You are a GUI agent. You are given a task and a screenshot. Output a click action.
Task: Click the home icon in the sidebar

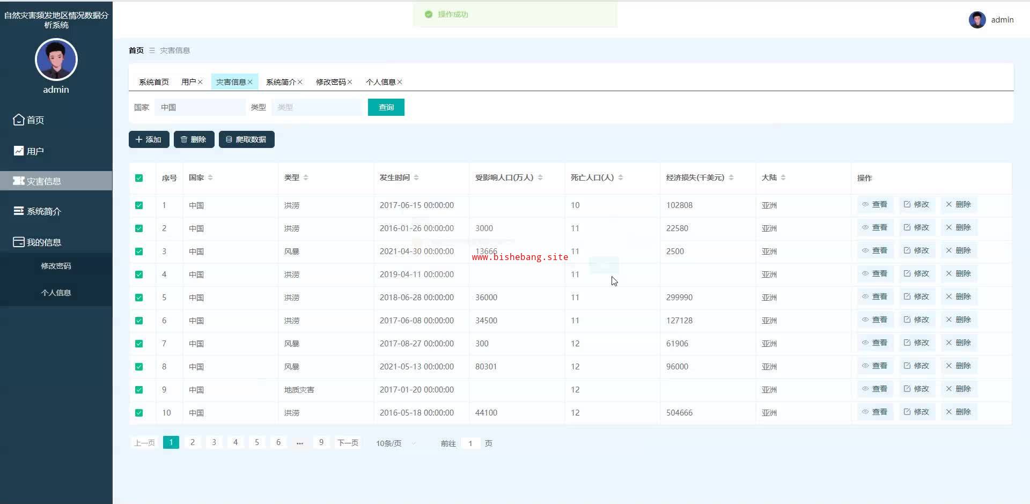[19, 120]
